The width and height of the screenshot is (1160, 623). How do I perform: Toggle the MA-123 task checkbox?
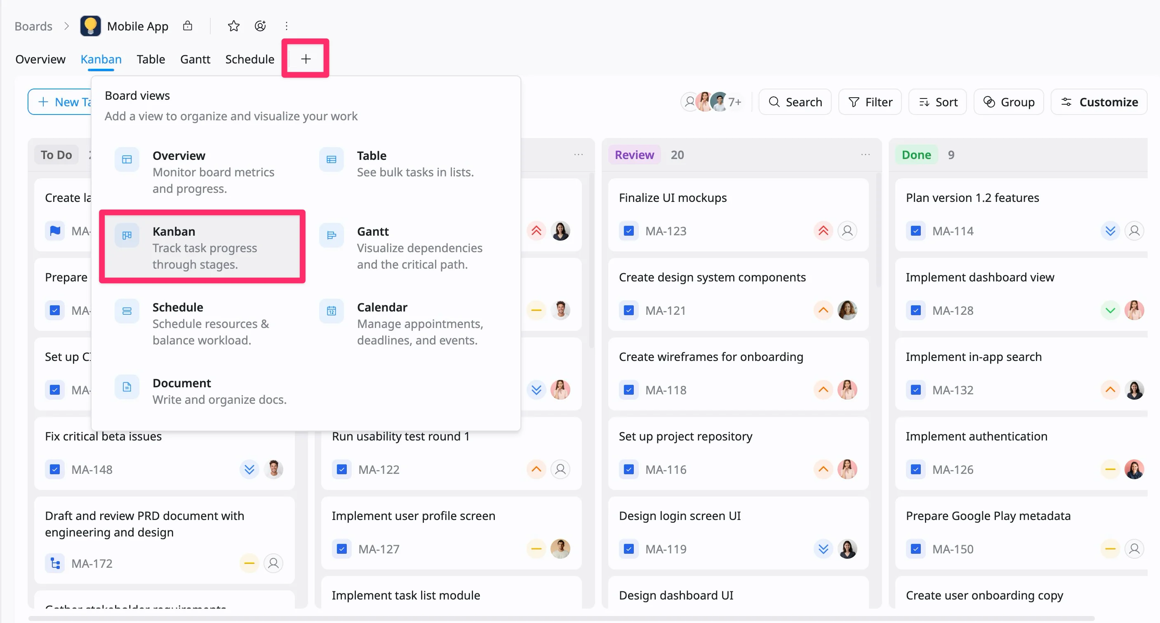coord(628,231)
